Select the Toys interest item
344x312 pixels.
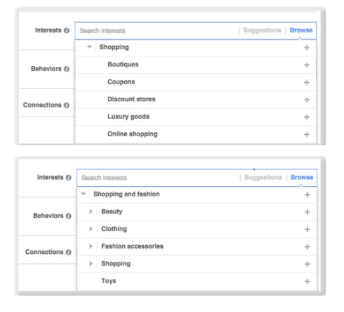click(108, 281)
